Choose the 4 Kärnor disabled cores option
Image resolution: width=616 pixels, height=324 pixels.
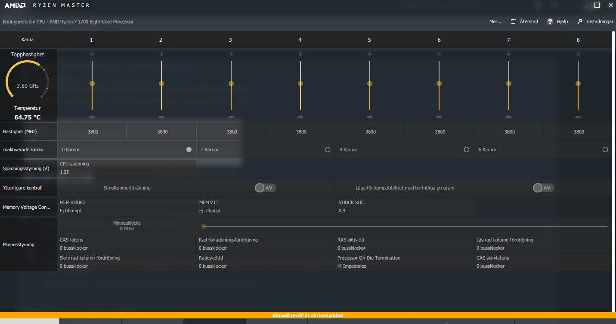click(x=467, y=150)
